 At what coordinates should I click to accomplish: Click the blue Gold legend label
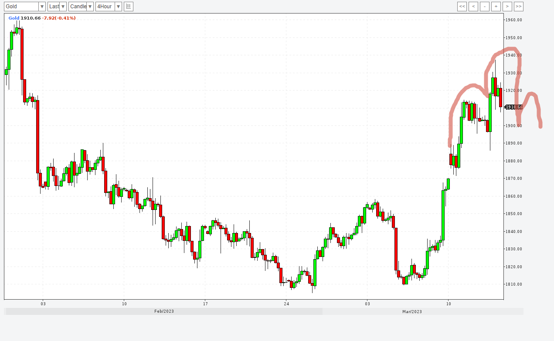[14, 18]
